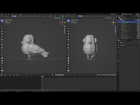Activate Poly Build tool in Right Orthographic viewport
The width and height of the screenshot is (140, 105).
[x=2, y=58]
